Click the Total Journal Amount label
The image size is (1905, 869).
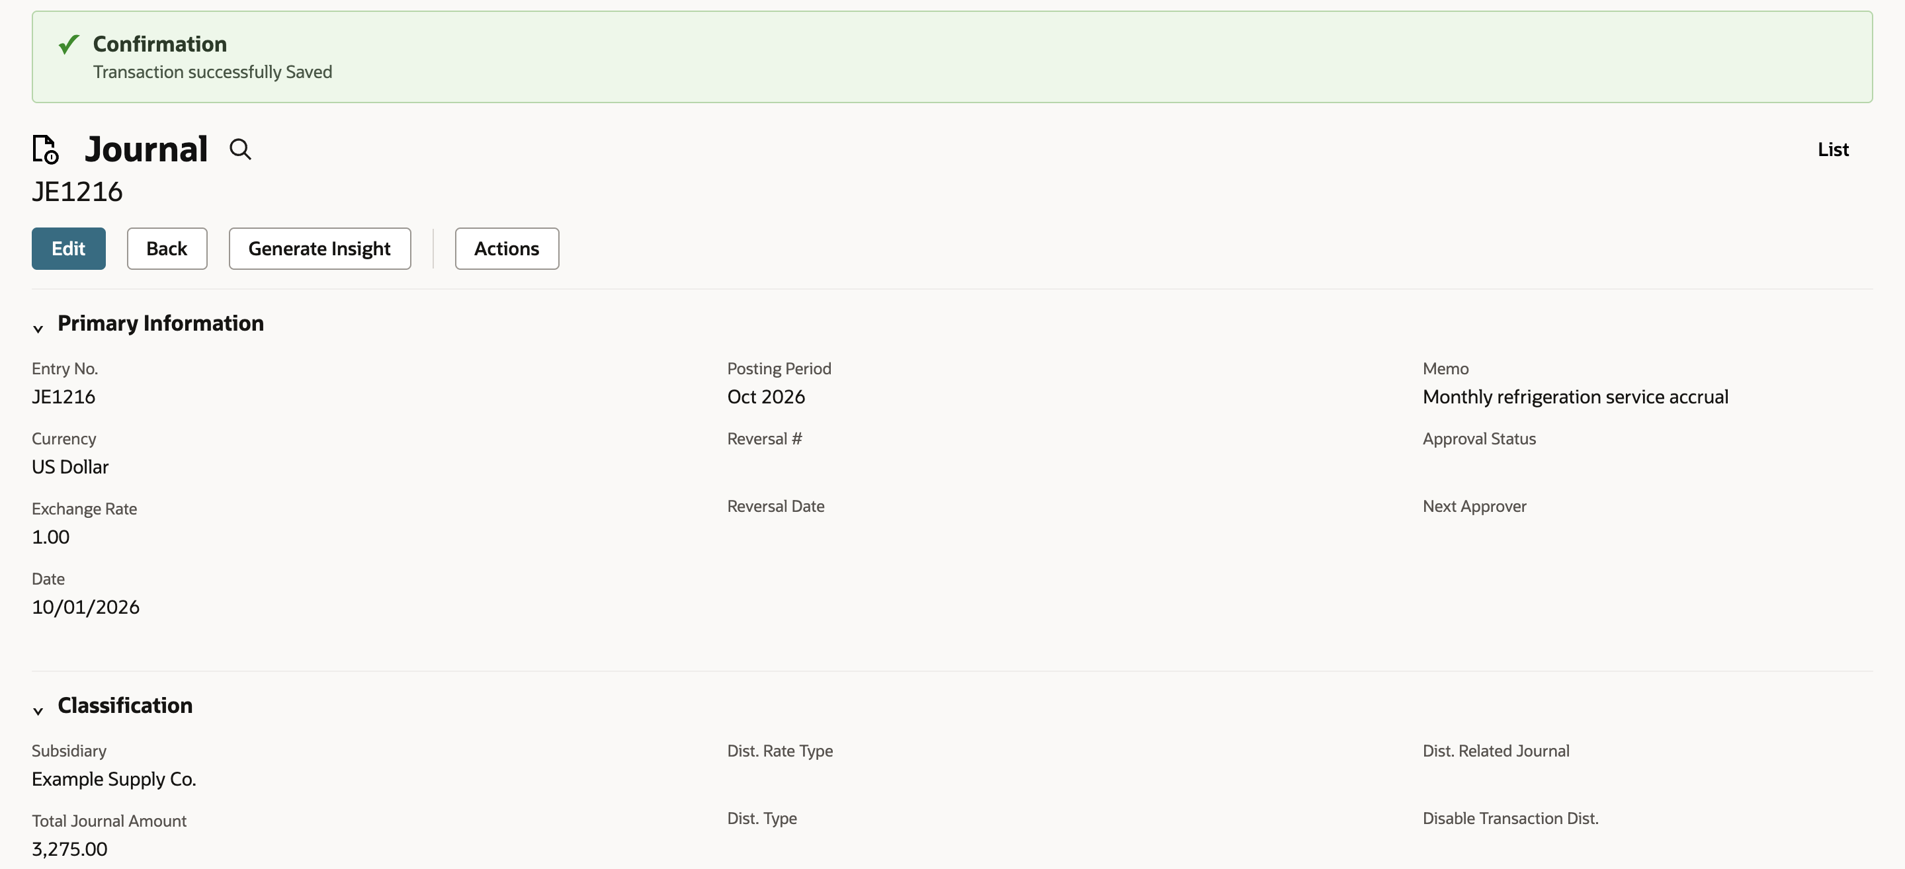point(109,821)
